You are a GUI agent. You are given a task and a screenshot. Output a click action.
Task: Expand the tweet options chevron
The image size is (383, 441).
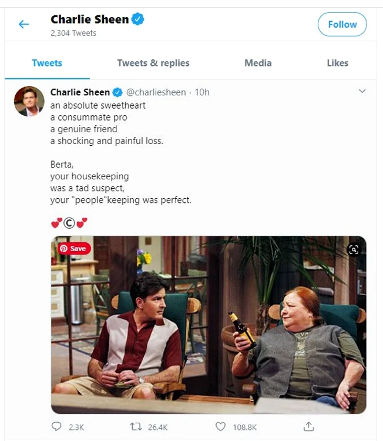(362, 92)
